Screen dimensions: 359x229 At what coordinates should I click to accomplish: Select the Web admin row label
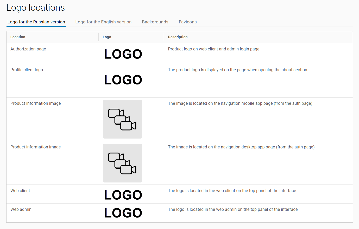[x=21, y=209]
